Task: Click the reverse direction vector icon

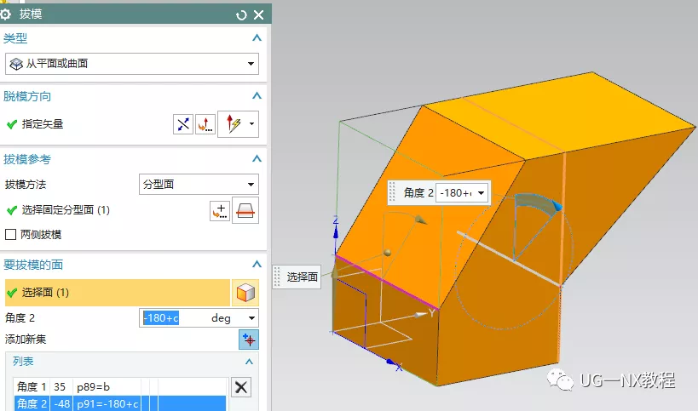Action: pos(183,124)
